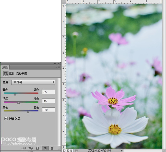Click the 黄色 yellow label

click(x=5, y=107)
